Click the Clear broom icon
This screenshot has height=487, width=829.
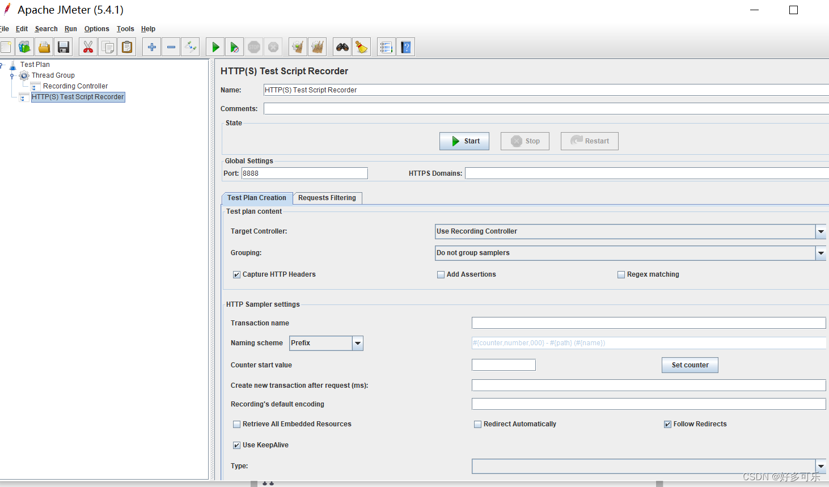point(298,47)
